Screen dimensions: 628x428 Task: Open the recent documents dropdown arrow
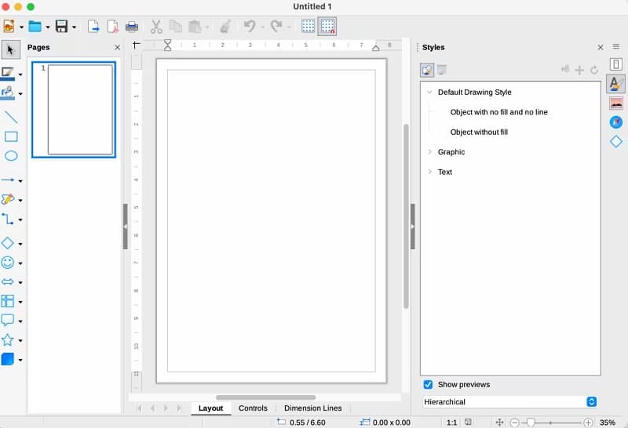pyautogui.click(x=48, y=27)
